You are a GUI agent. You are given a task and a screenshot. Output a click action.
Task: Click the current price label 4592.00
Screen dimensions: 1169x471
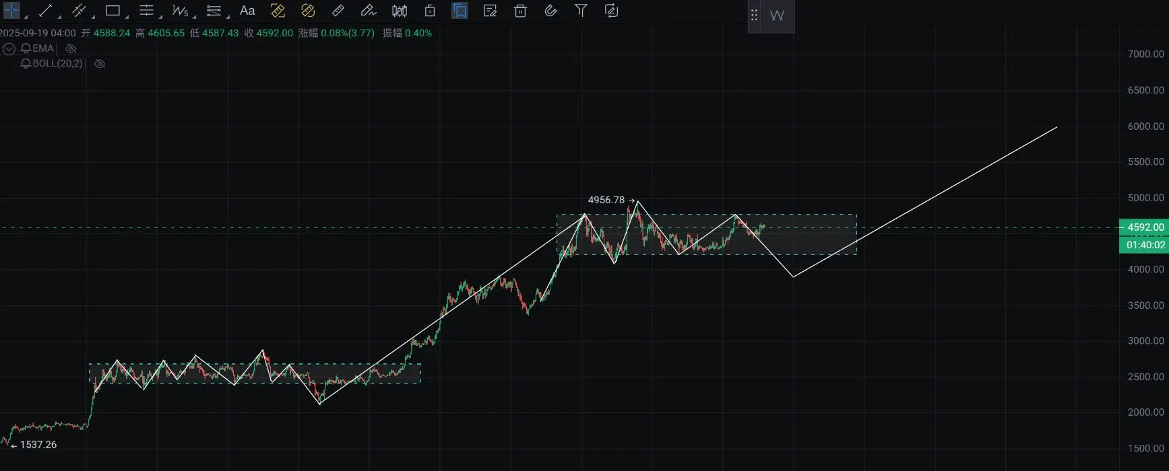pos(1143,227)
